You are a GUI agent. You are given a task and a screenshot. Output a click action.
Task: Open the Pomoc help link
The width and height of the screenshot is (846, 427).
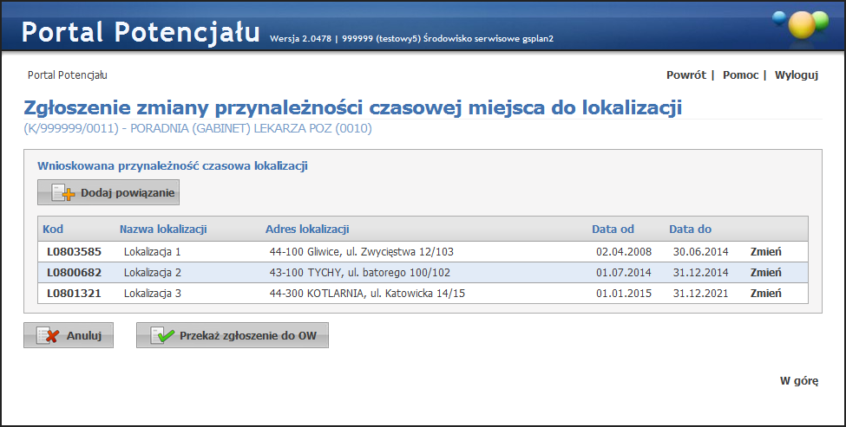coord(740,75)
